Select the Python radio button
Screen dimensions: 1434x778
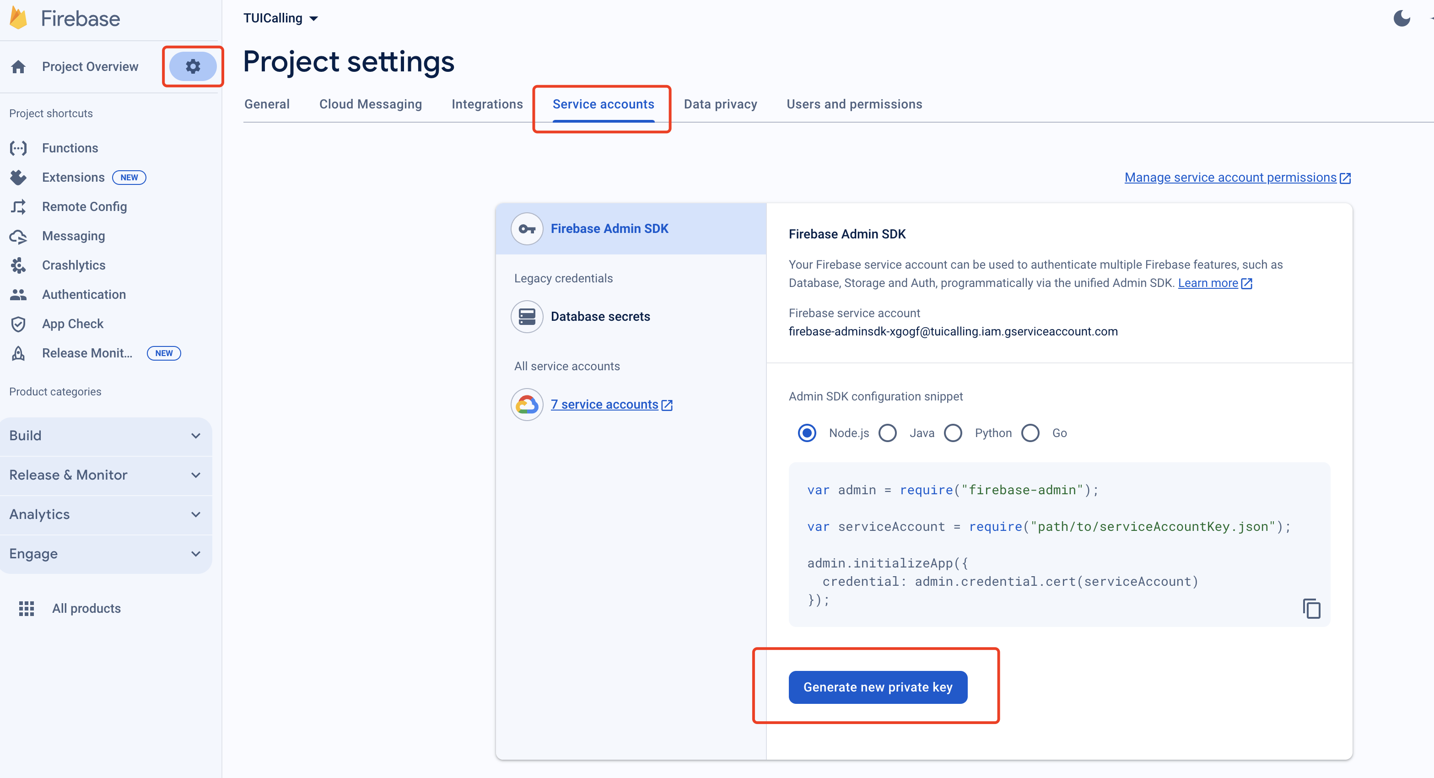tap(953, 433)
